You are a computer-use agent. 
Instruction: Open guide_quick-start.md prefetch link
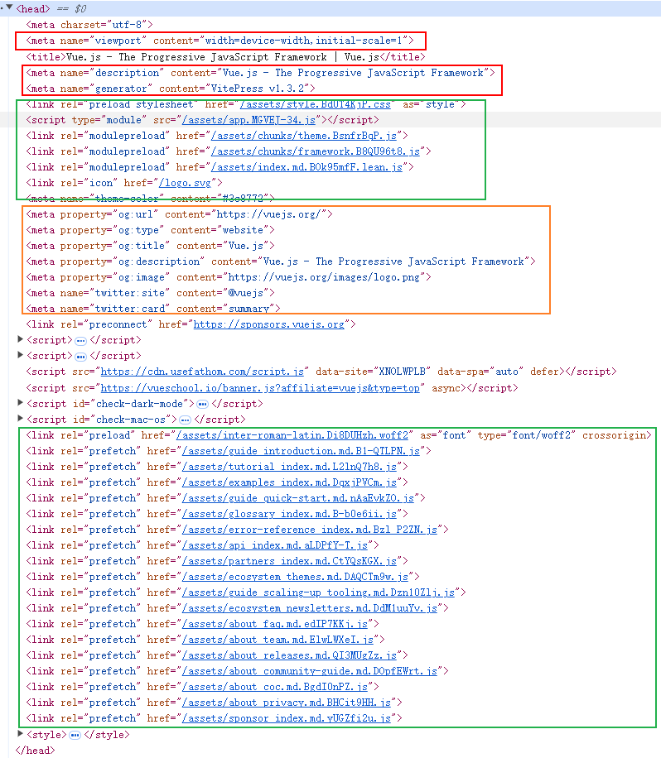click(x=298, y=498)
